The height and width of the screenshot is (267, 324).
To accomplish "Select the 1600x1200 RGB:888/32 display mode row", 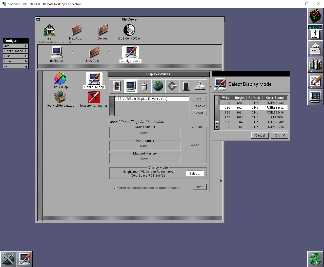I will pos(253,103).
